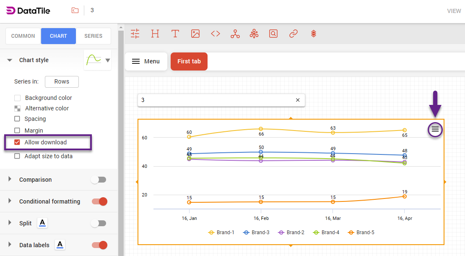Open the layers stack icon

pos(313,34)
